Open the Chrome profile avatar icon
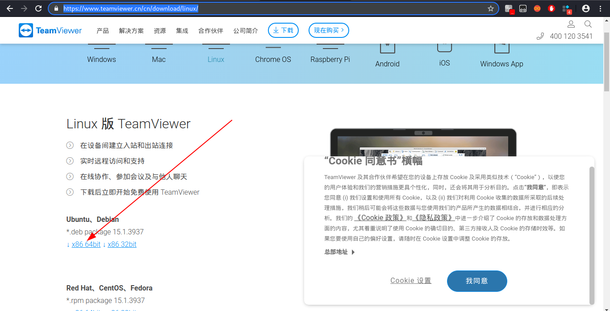 586,8
